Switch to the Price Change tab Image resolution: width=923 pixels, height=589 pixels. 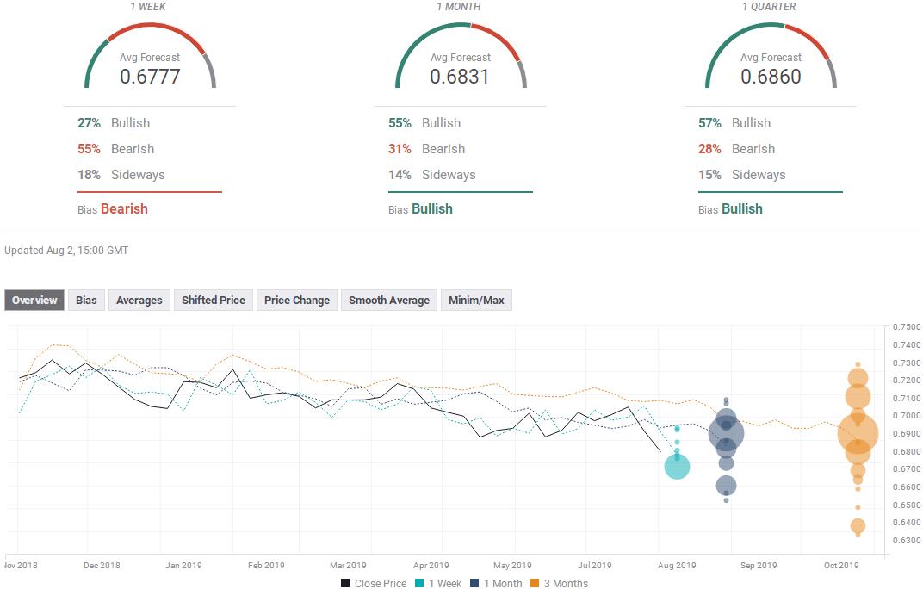point(296,301)
